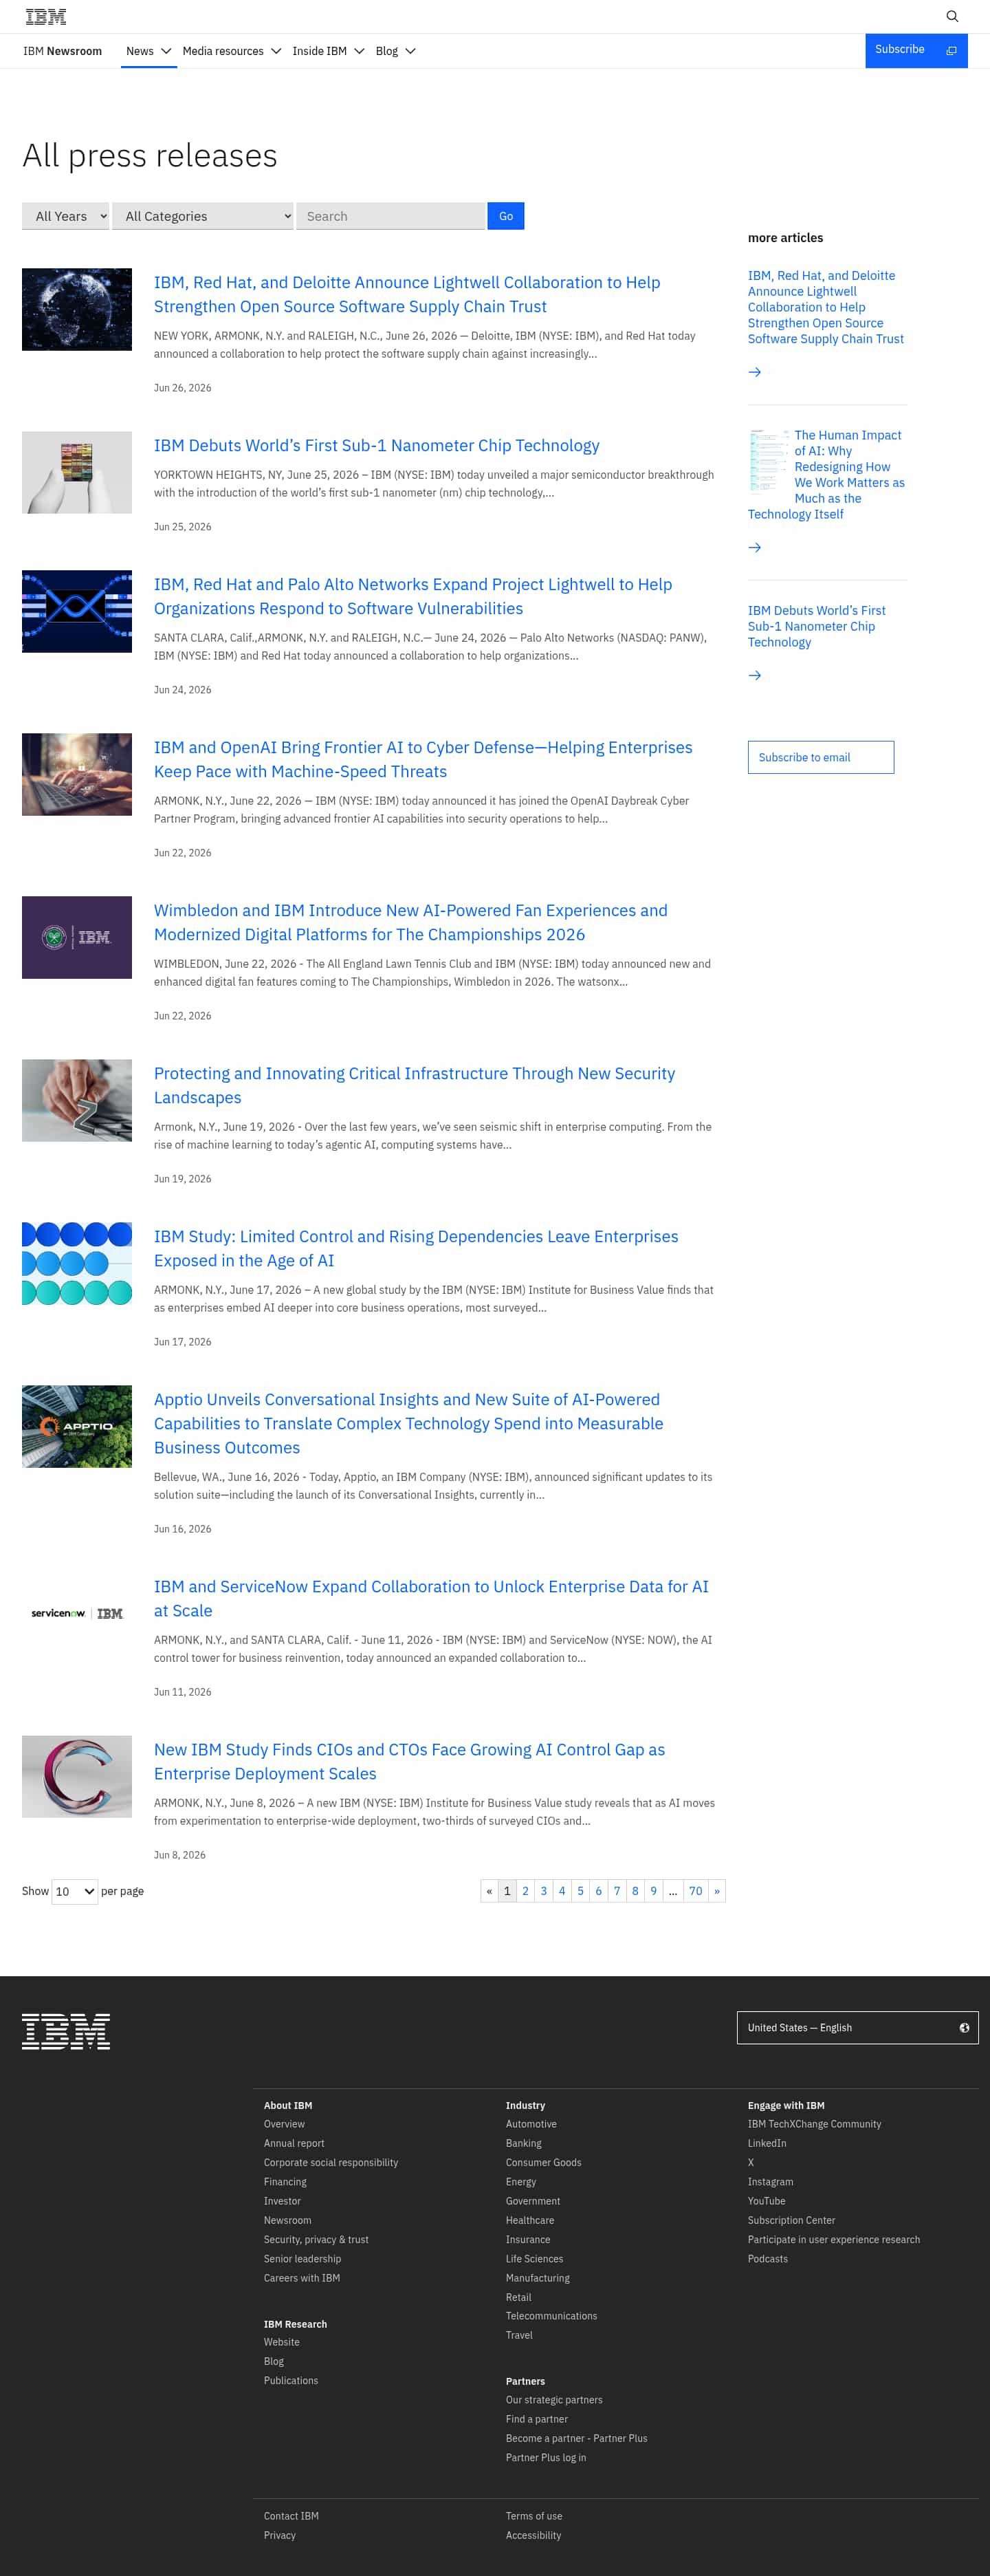Click the arrow under Sub-1 Nanometer sidebar article
990x2576 pixels.
pyautogui.click(x=754, y=675)
